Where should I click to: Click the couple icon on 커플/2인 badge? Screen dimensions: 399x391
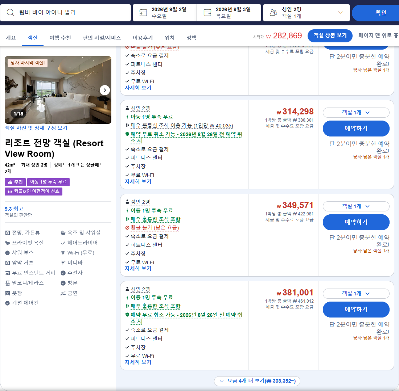10,191
